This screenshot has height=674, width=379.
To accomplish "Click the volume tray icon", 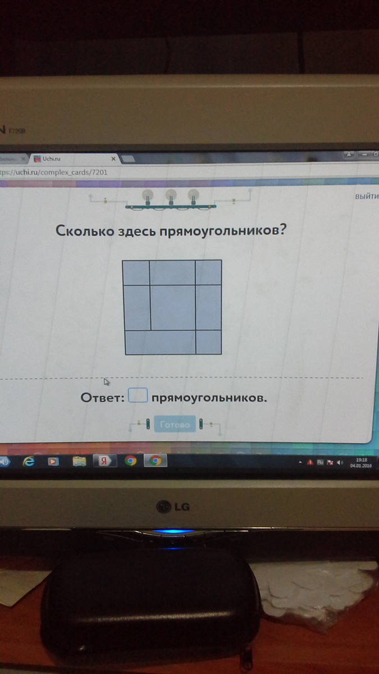I will (340, 462).
